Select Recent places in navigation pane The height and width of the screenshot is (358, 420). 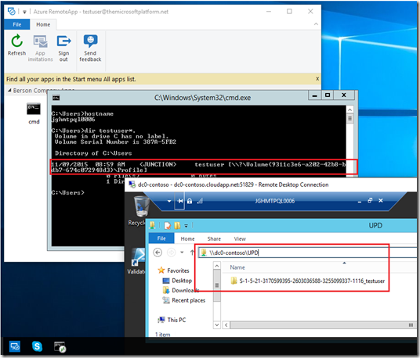[183, 300]
